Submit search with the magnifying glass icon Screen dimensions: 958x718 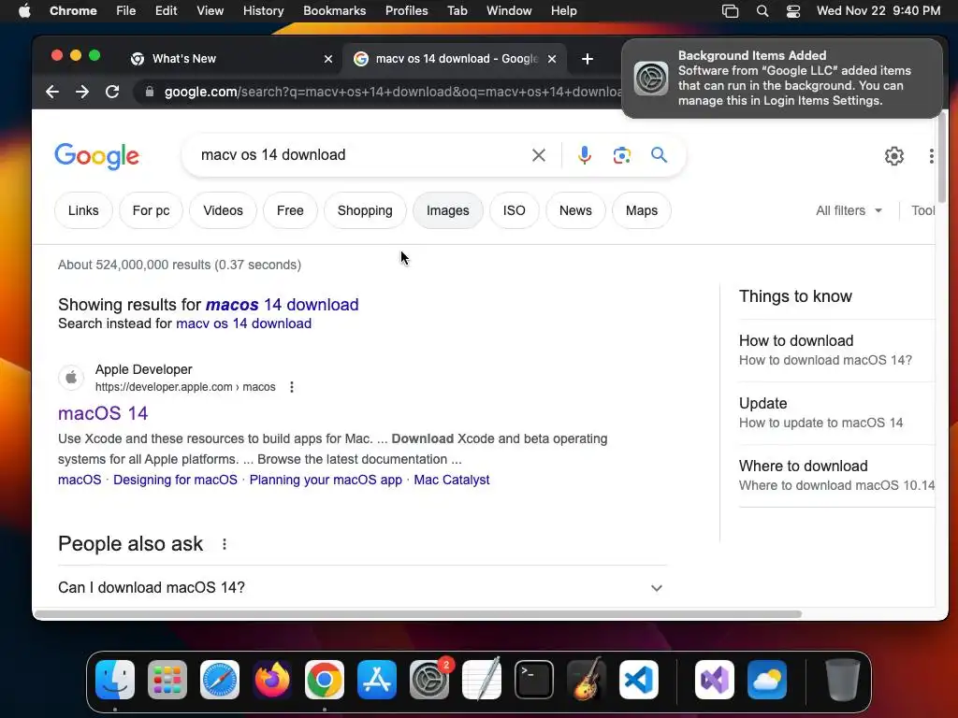click(659, 155)
